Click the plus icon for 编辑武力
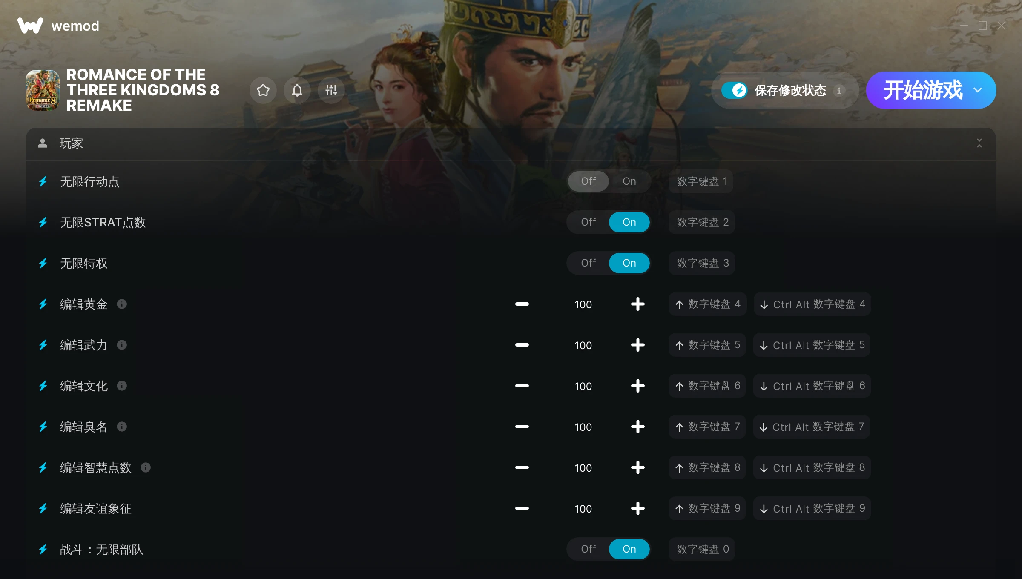This screenshot has height=579, width=1022. coord(637,345)
